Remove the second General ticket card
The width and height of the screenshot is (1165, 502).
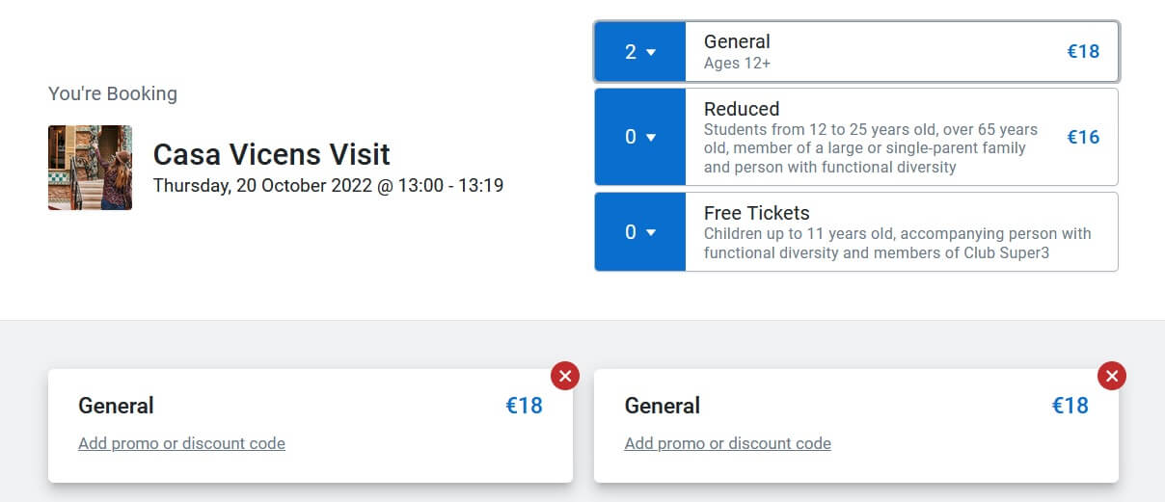point(1112,376)
